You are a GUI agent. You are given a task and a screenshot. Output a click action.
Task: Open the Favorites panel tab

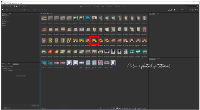tap(5, 13)
